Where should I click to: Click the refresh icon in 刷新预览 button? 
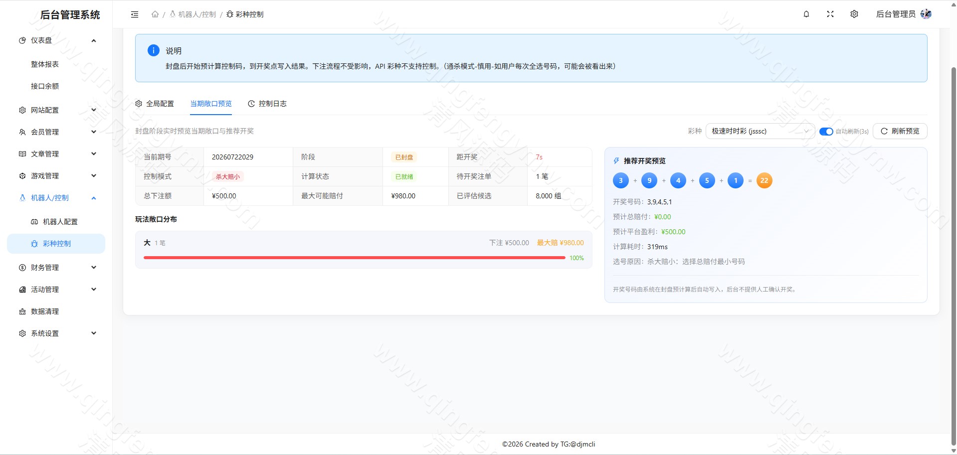884,131
